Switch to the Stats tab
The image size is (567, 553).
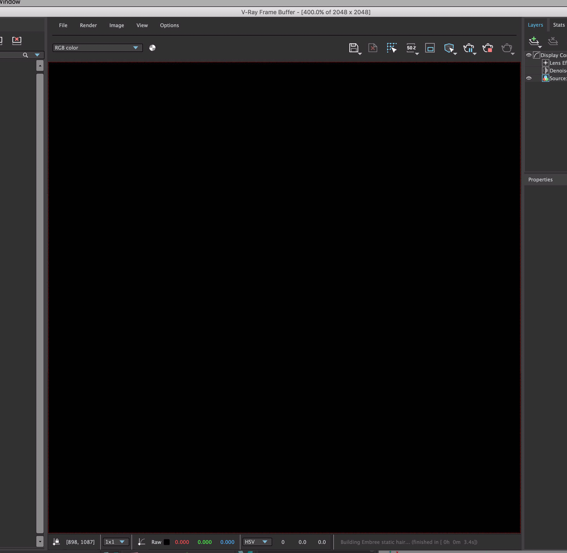pos(558,25)
